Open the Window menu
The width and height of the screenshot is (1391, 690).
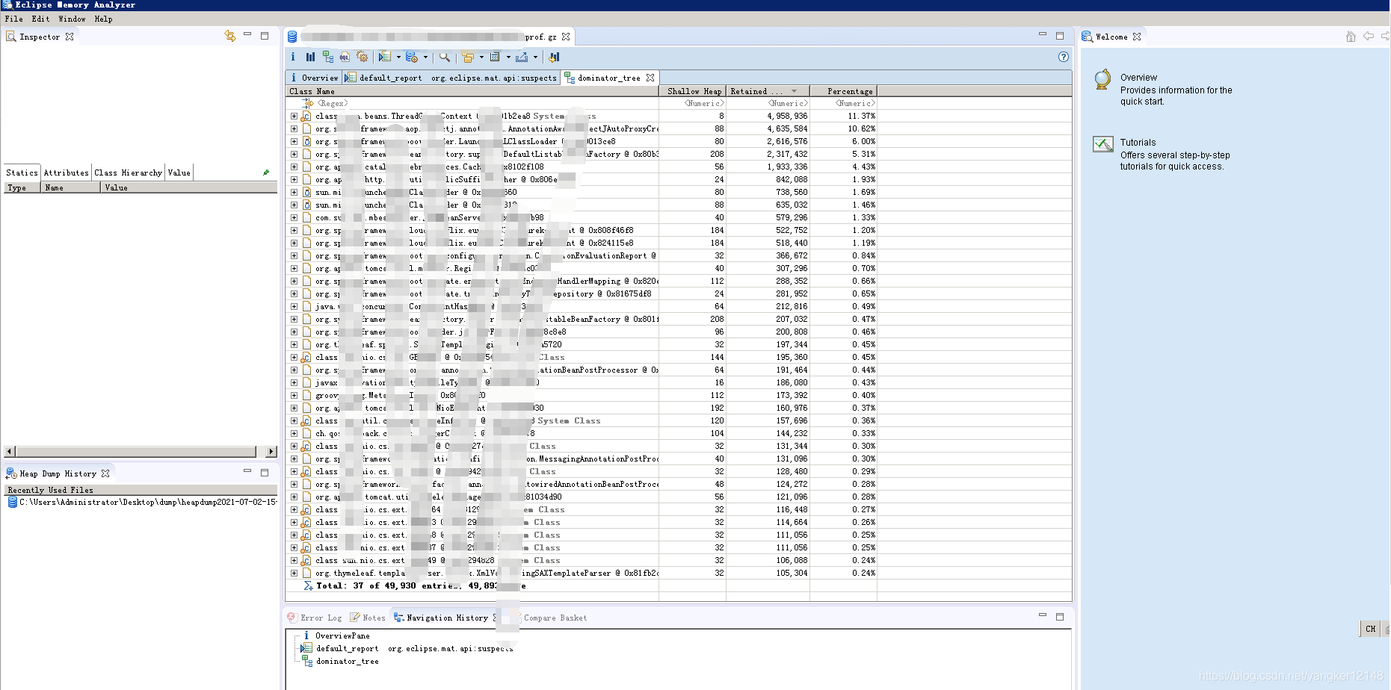click(72, 19)
